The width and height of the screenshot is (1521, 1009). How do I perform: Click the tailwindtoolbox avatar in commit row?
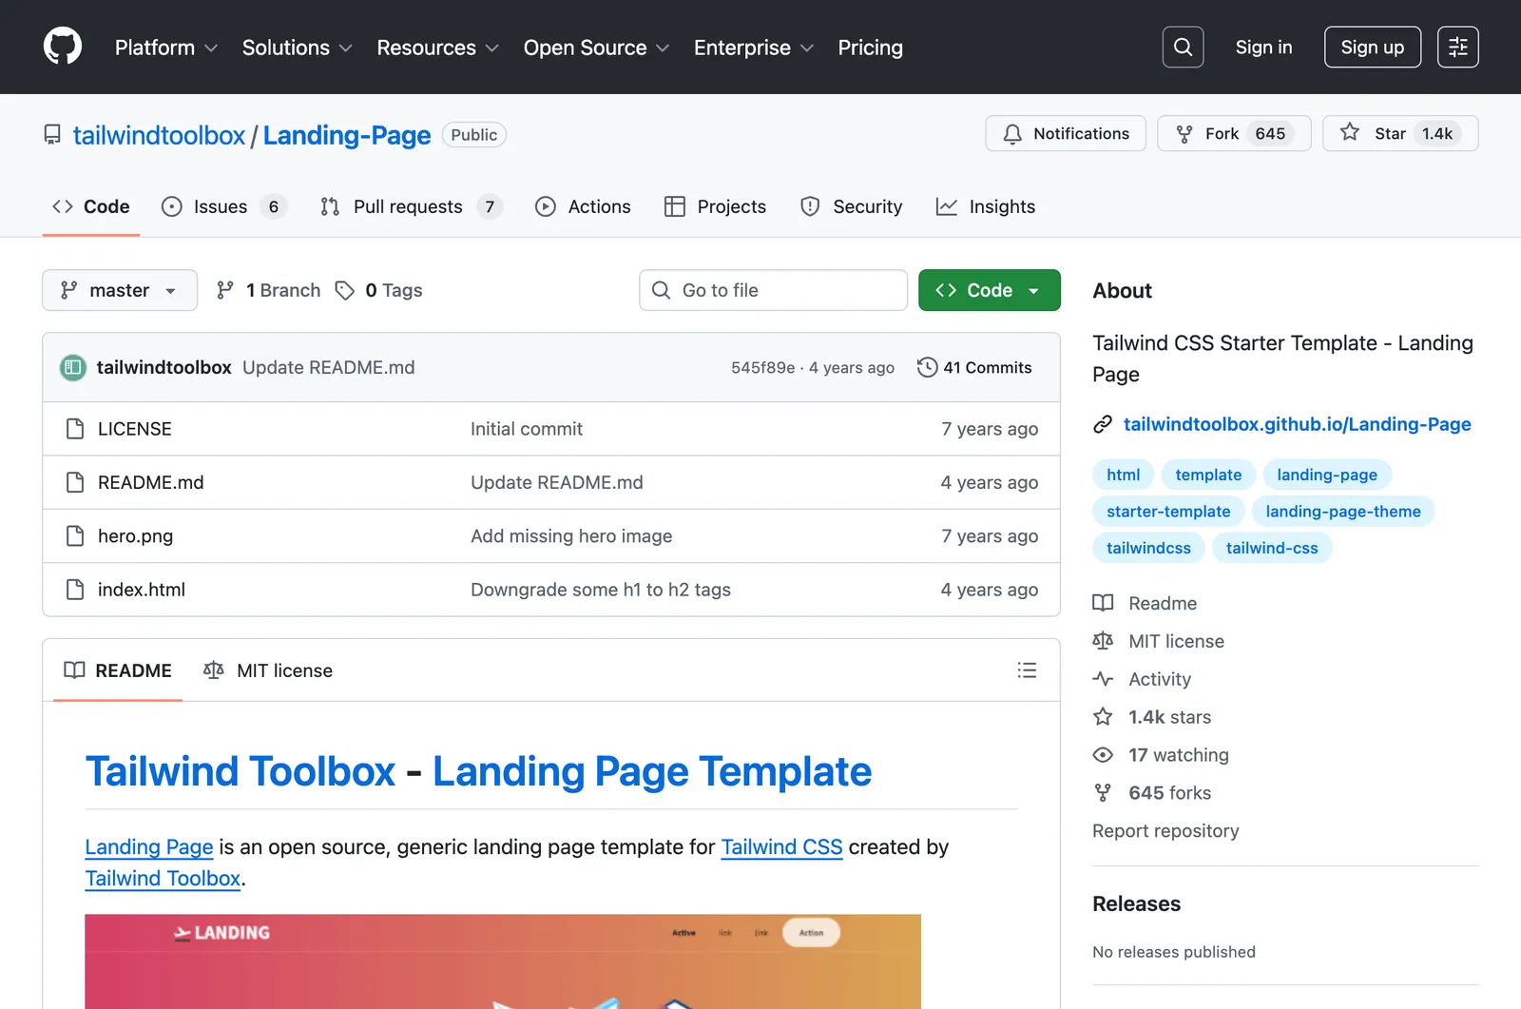click(x=73, y=367)
